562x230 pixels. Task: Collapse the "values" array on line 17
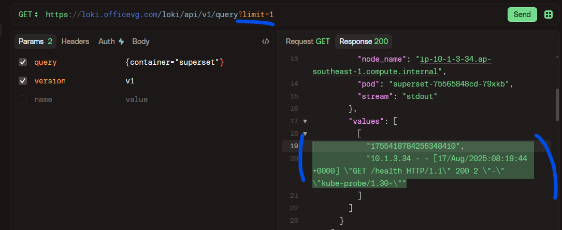pos(305,121)
